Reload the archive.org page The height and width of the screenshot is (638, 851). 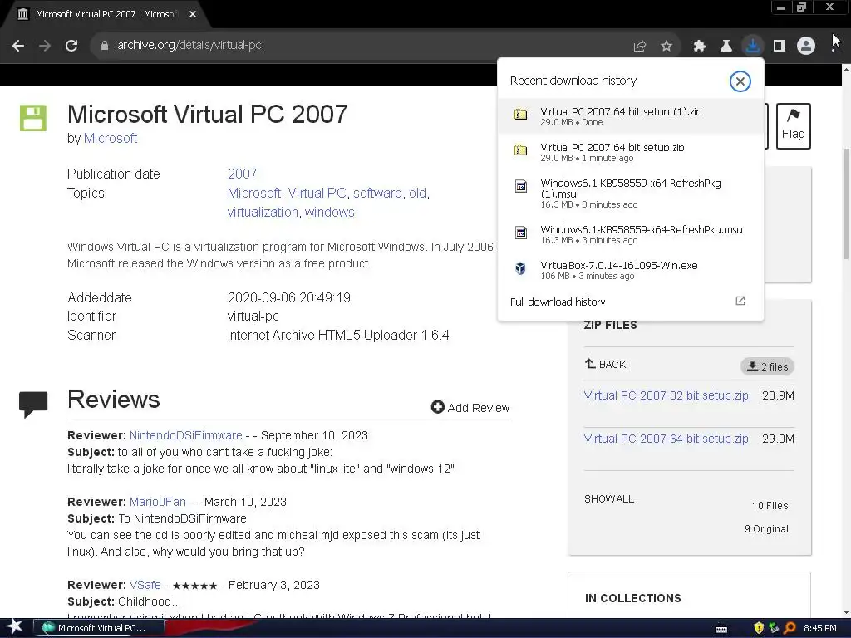pos(71,46)
